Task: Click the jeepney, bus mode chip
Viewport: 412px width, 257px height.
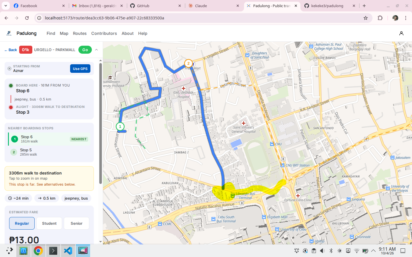Action: pyautogui.click(x=76, y=198)
